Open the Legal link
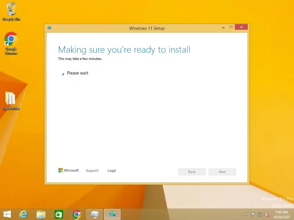The image size is (294, 220). tap(112, 171)
